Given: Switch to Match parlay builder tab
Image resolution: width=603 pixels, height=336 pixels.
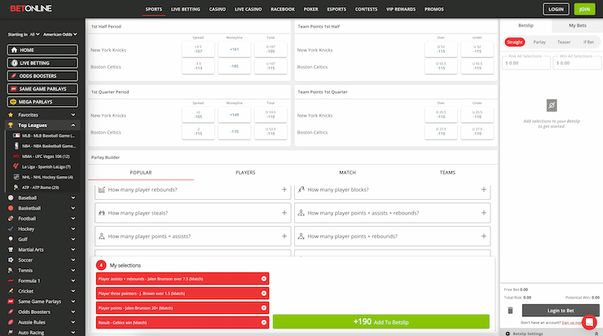Looking at the screenshot, I should [347, 172].
